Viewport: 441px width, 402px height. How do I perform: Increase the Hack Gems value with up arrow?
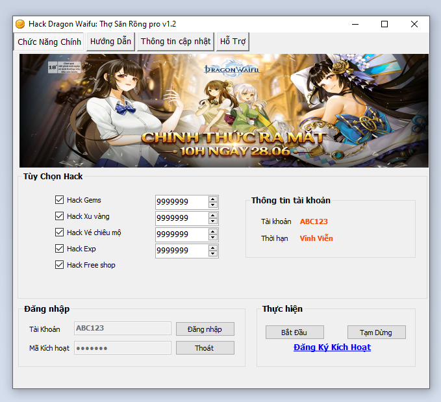pos(213,199)
